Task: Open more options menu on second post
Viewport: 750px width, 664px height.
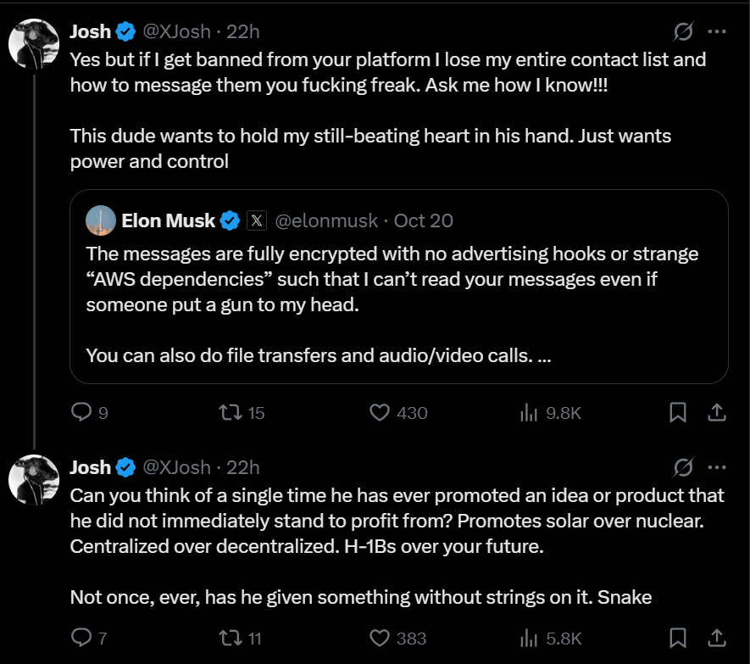Action: [717, 467]
